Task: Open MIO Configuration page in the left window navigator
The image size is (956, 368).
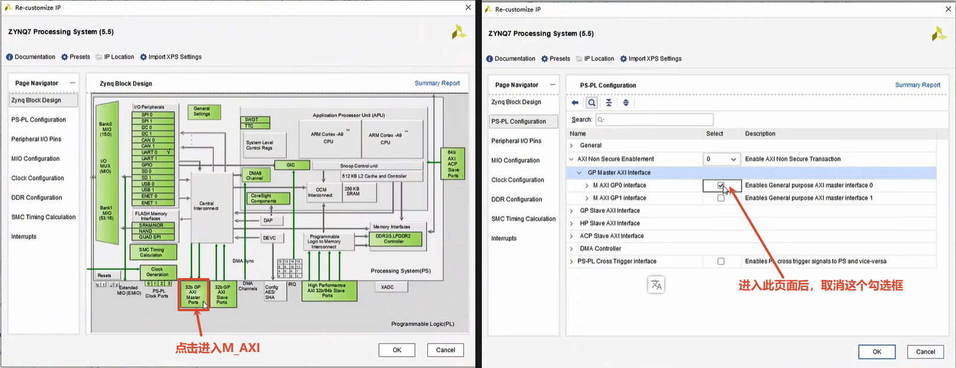Action: 36,159
